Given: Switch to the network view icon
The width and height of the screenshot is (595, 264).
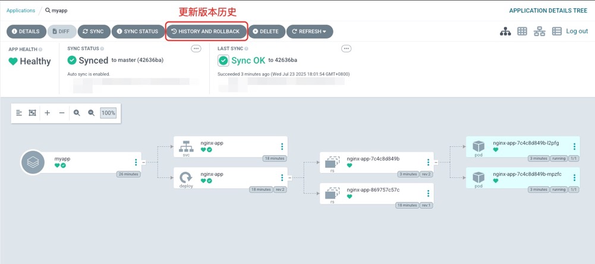Looking at the screenshot, I should pyautogui.click(x=539, y=32).
